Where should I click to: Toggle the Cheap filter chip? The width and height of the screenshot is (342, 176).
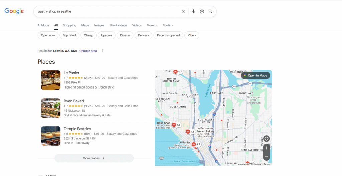pyautogui.click(x=88, y=35)
